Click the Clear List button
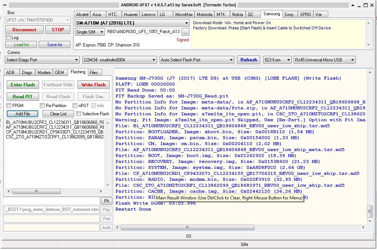Viewport: 377px width, 250px height. point(58,114)
